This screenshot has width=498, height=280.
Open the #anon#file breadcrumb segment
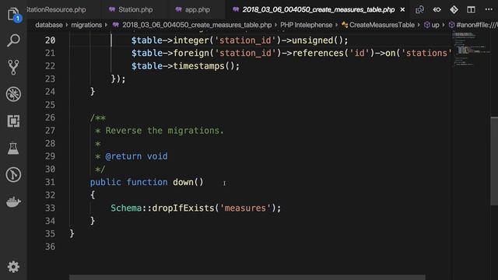[473, 25]
